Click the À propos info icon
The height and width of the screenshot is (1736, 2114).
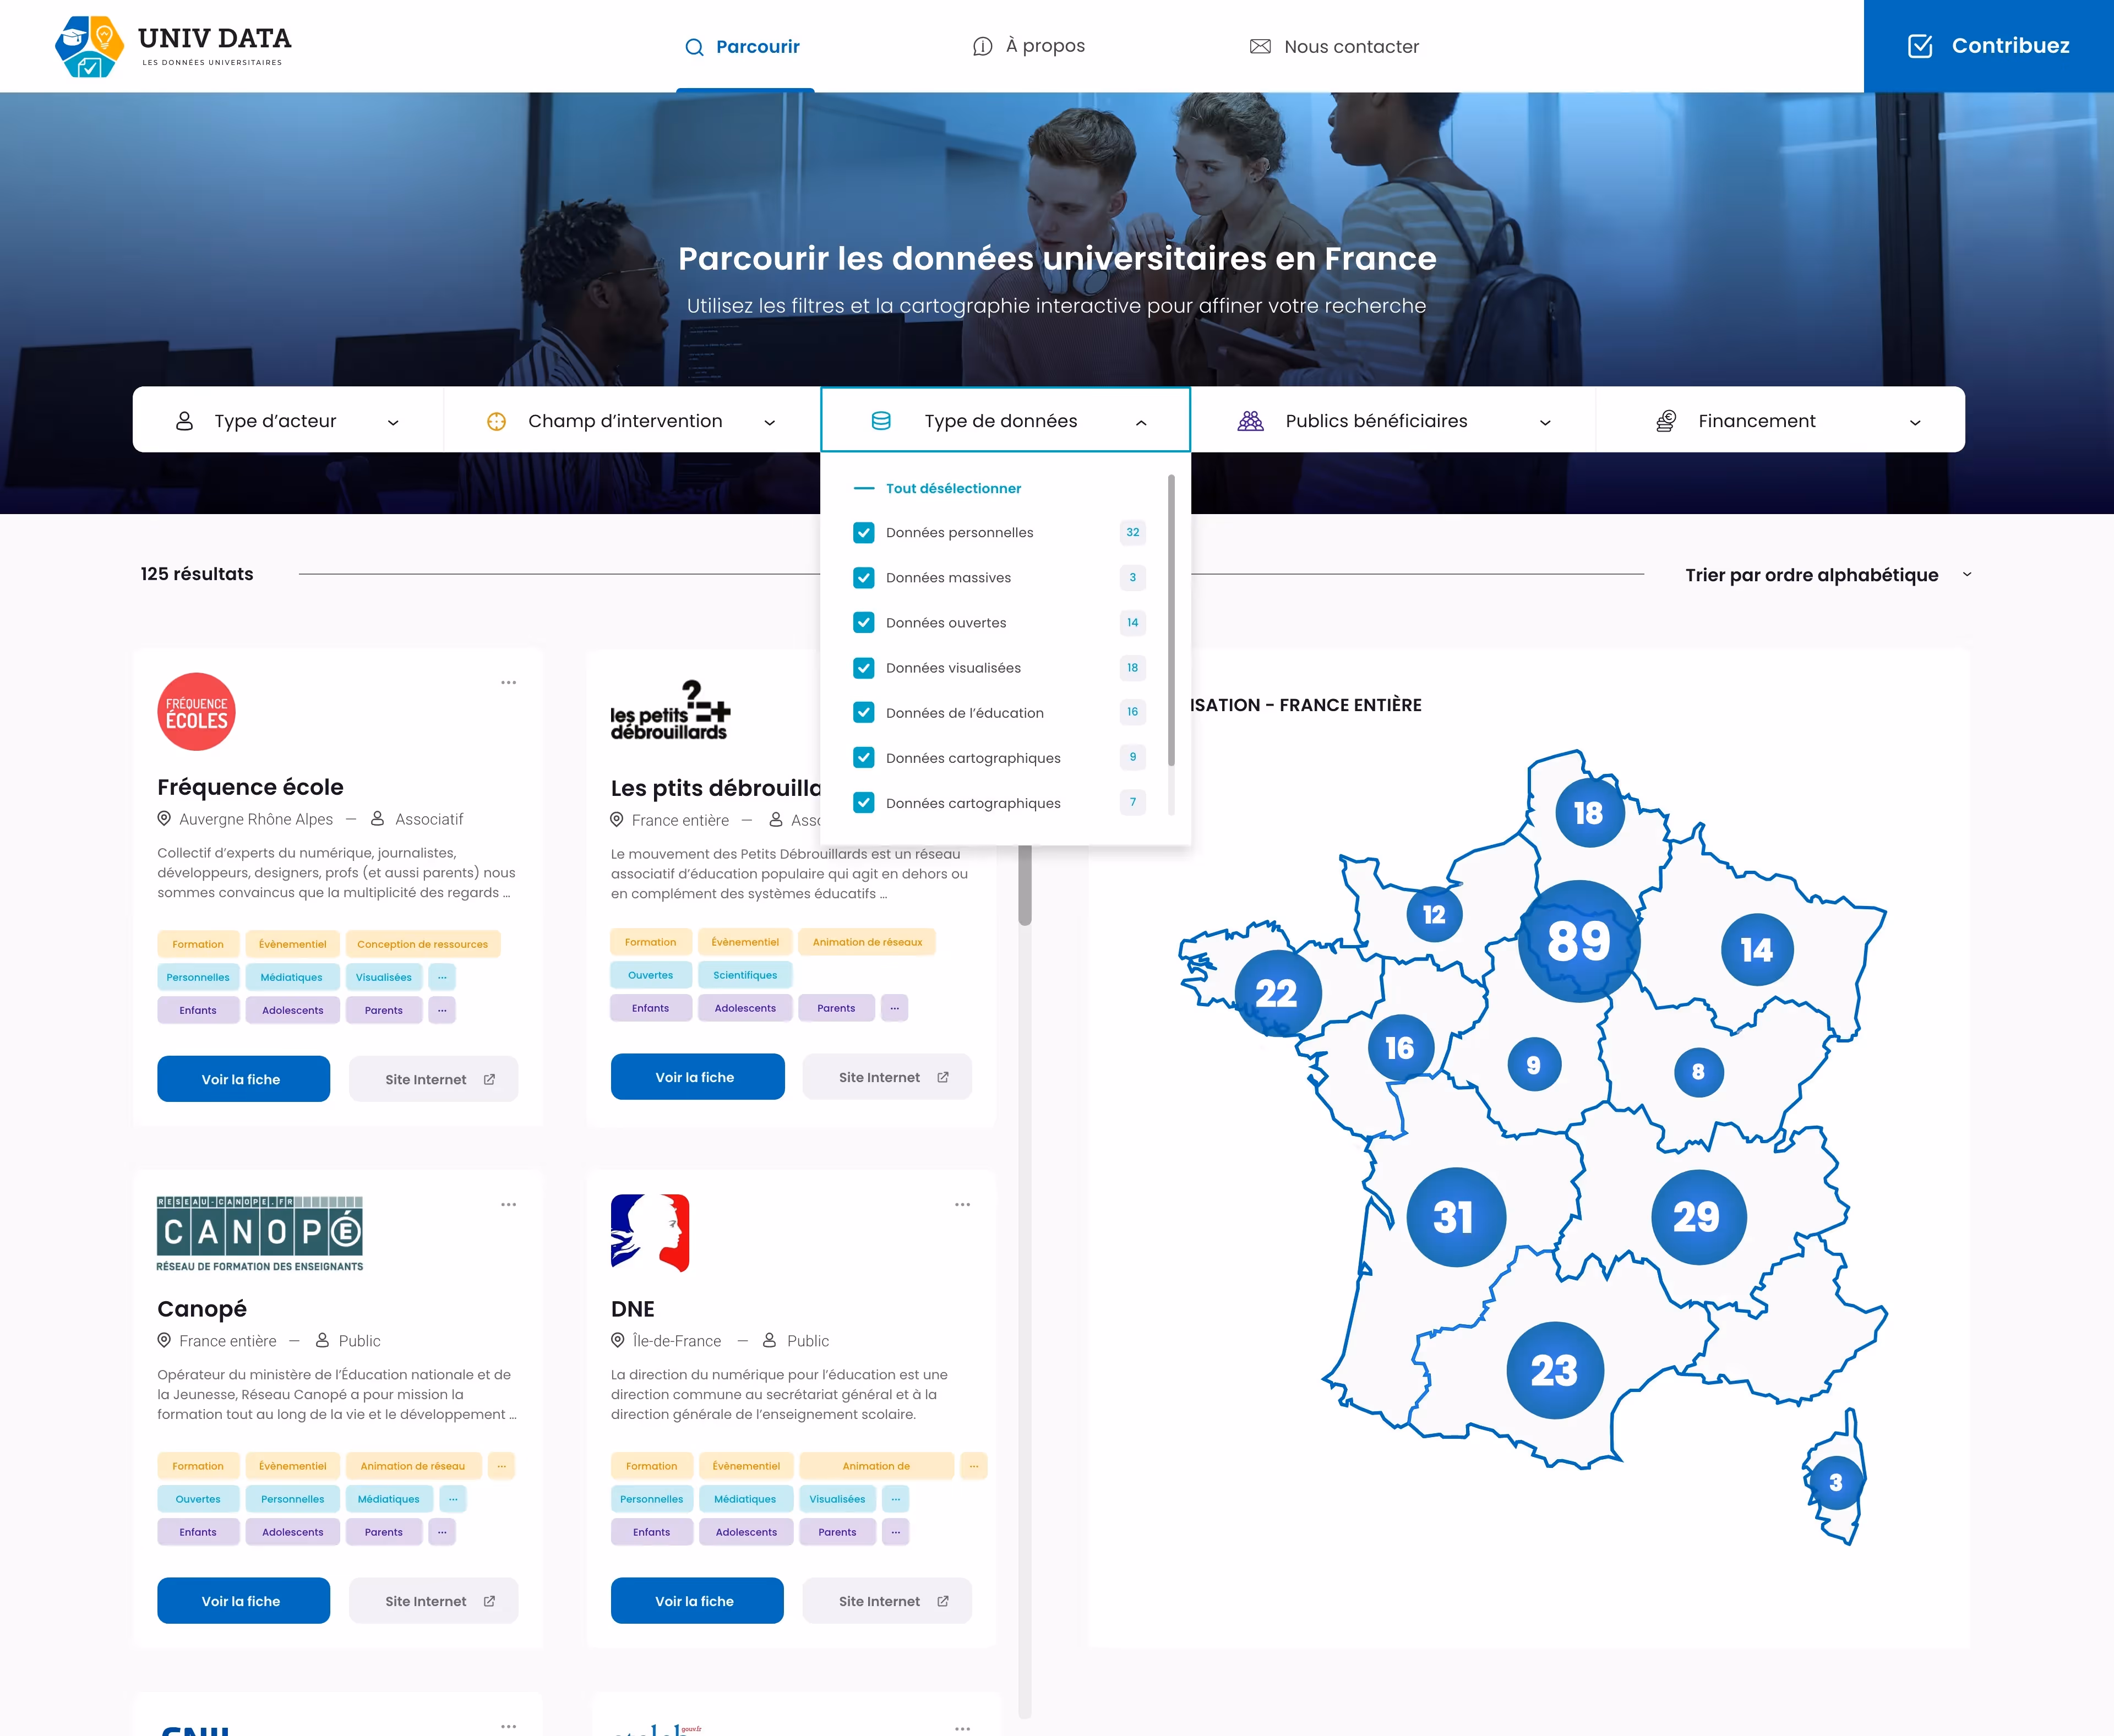982,47
